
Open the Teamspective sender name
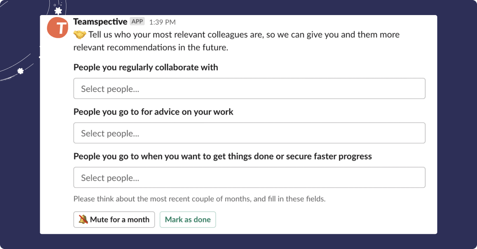[x=100, y=21]
